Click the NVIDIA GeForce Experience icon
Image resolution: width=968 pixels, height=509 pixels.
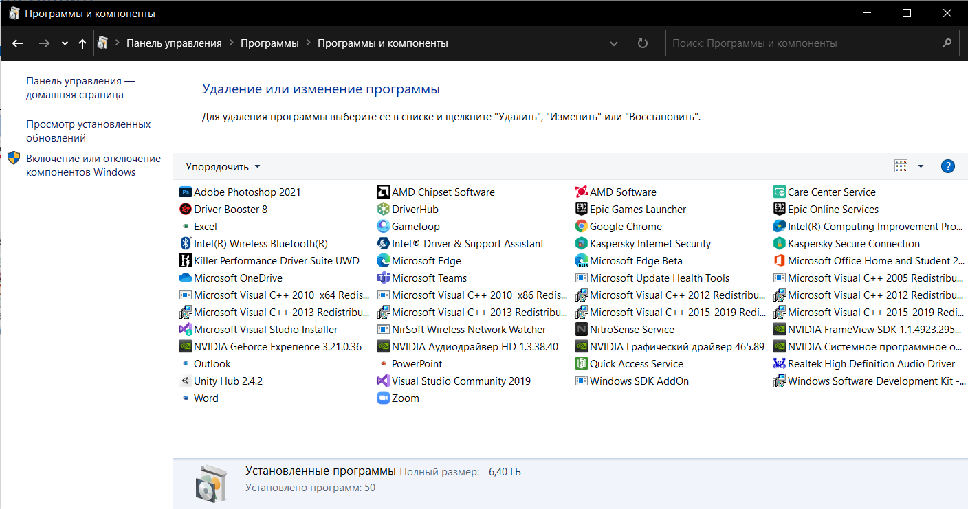(185, 347)
